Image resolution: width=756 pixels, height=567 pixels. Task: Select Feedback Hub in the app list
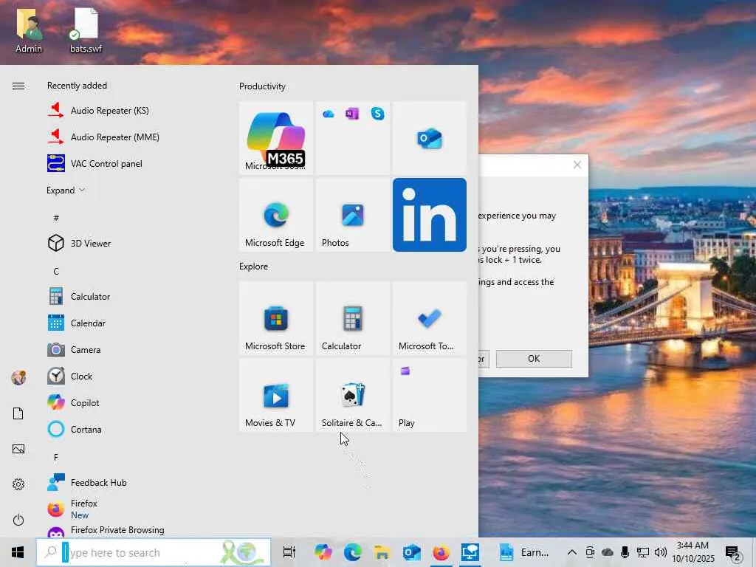click(98, 483)
